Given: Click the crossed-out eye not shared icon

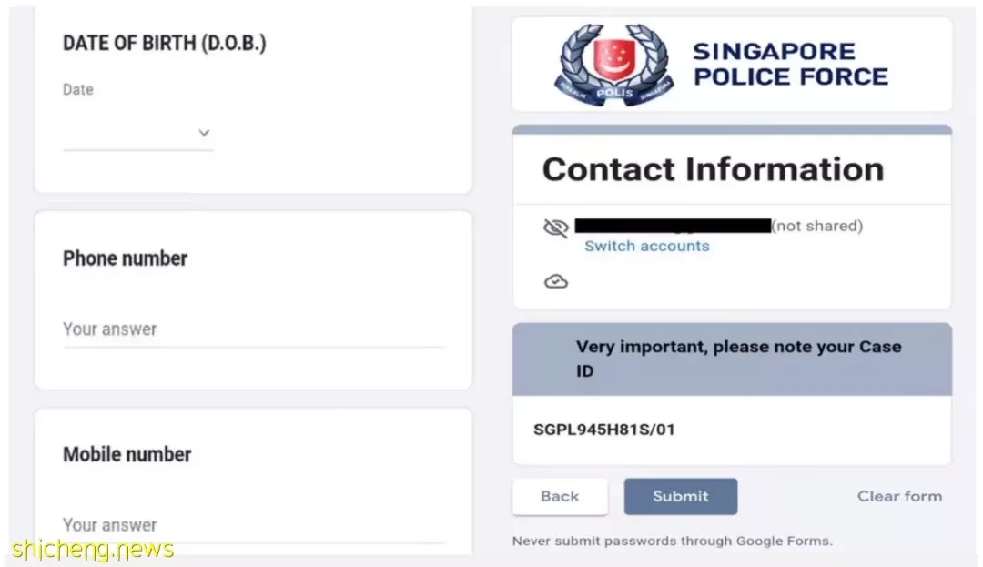Looking at the screenshot, I should point(555,228).
